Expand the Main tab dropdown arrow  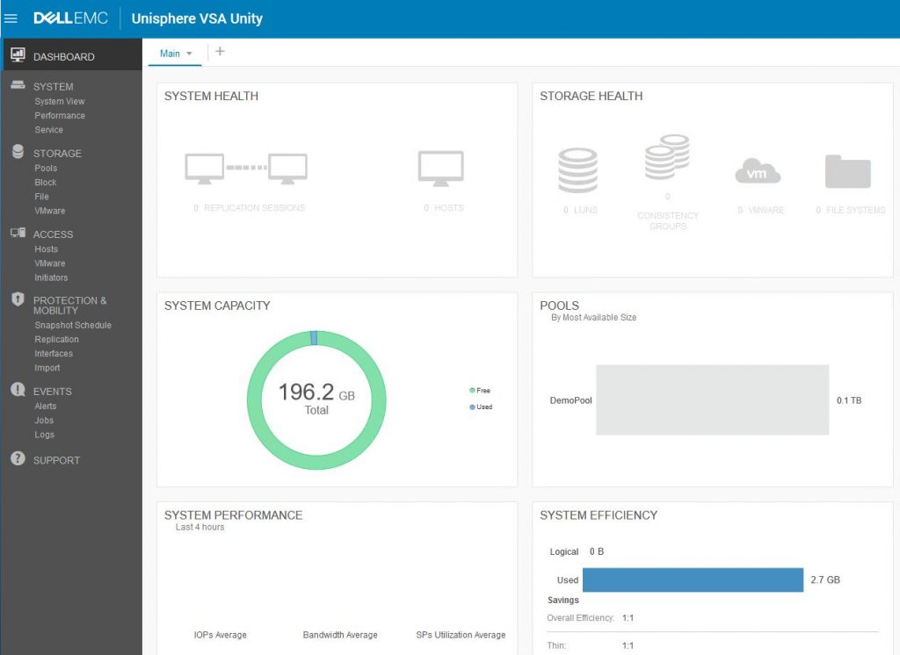[190, 54]
